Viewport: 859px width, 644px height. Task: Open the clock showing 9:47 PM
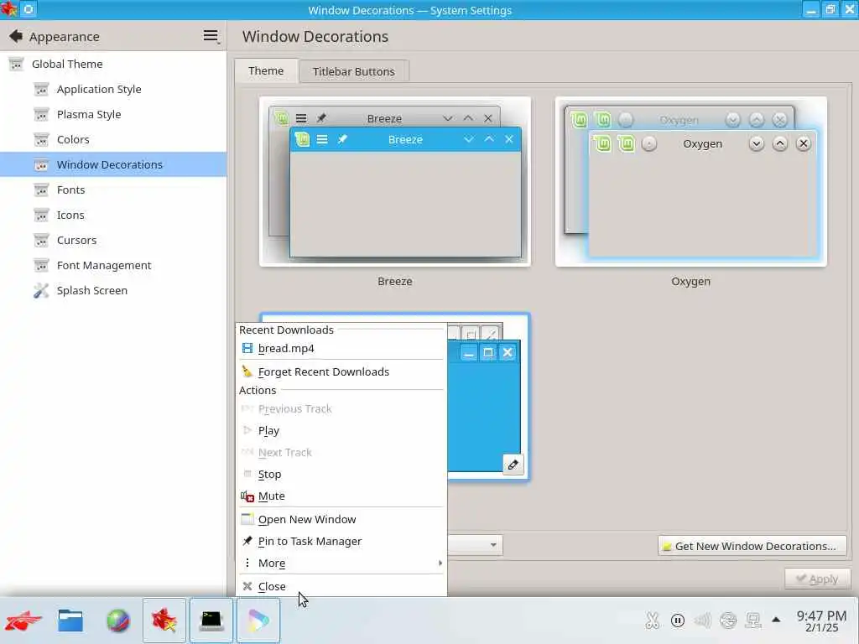tap(821, 621)
